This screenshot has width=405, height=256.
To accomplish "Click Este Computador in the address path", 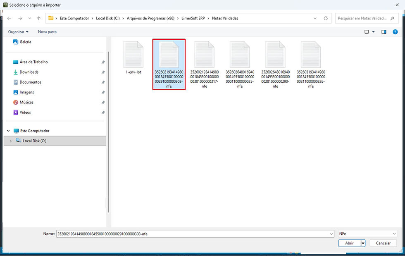I will click(74, 18).
